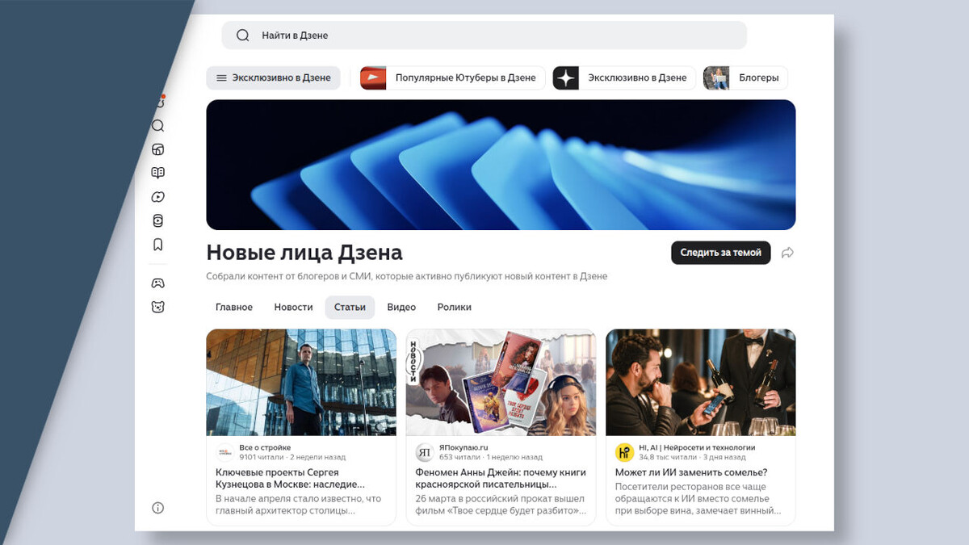Open the short clips icon in sidebar

click(158, 220)
